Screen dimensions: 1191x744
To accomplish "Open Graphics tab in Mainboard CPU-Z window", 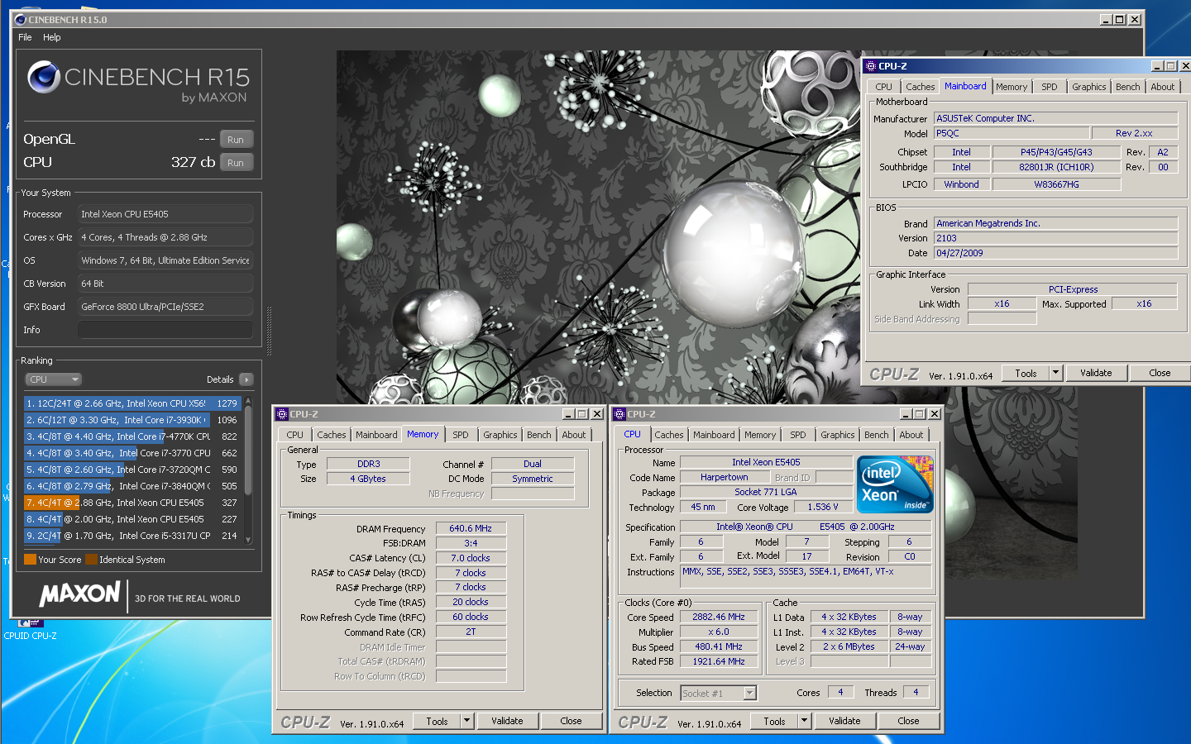I will 1088,87.
